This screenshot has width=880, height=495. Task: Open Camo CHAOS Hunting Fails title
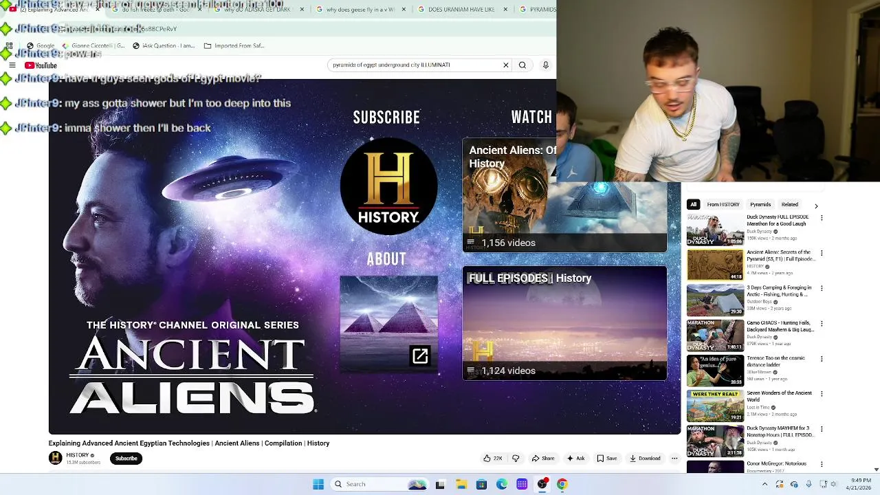pos(780,327)
